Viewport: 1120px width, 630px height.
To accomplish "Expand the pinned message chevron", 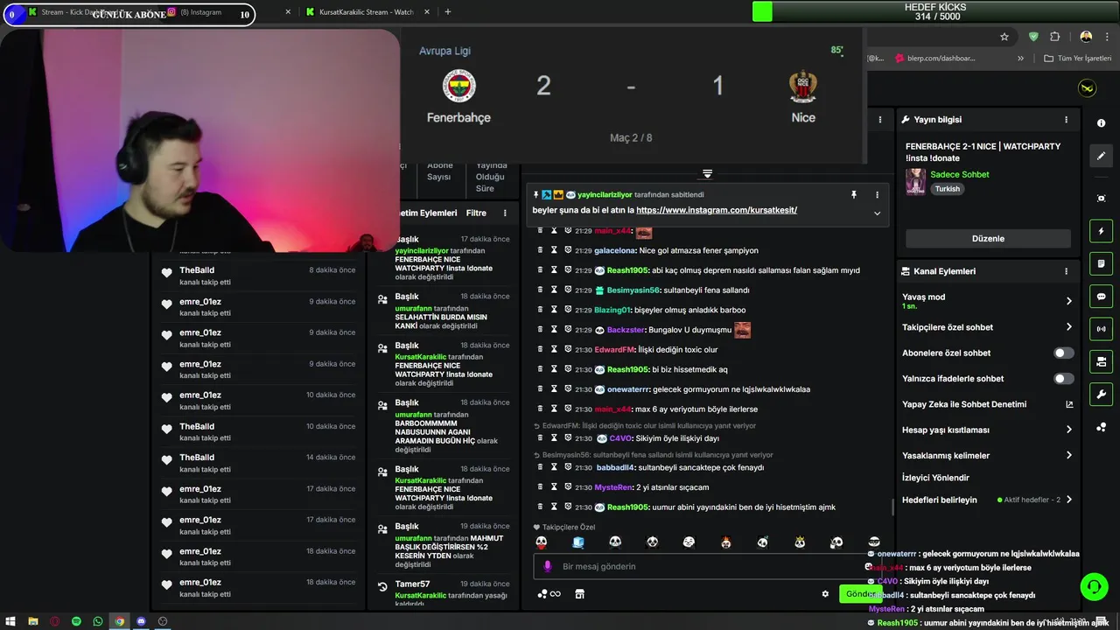I will 877,213.
